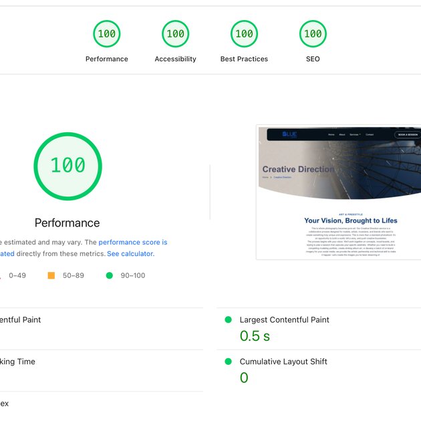Click the large Performance 100 gauge
This screenshot has width=421, height=421.
67,165
